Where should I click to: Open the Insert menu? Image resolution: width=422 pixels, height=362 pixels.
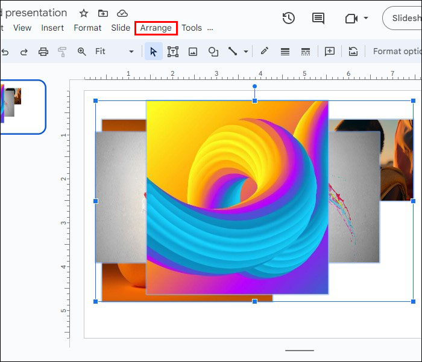pos(52,28)
